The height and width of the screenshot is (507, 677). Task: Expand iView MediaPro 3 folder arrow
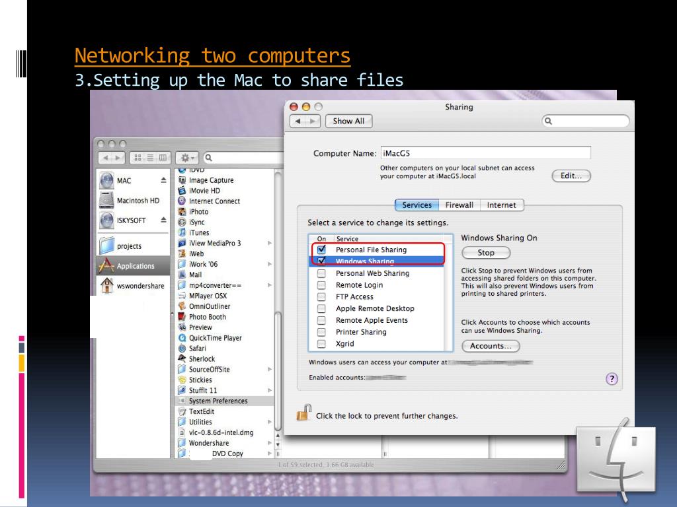(x=270, y=243)
